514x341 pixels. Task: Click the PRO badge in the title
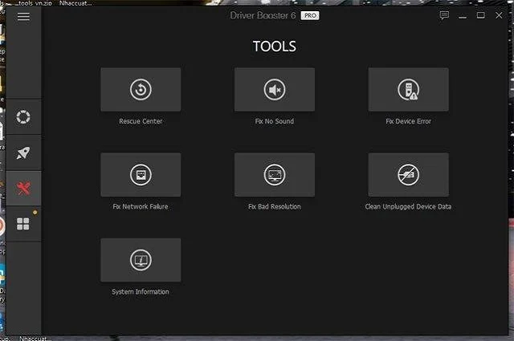pyautogui.click(x=310, y=15)
